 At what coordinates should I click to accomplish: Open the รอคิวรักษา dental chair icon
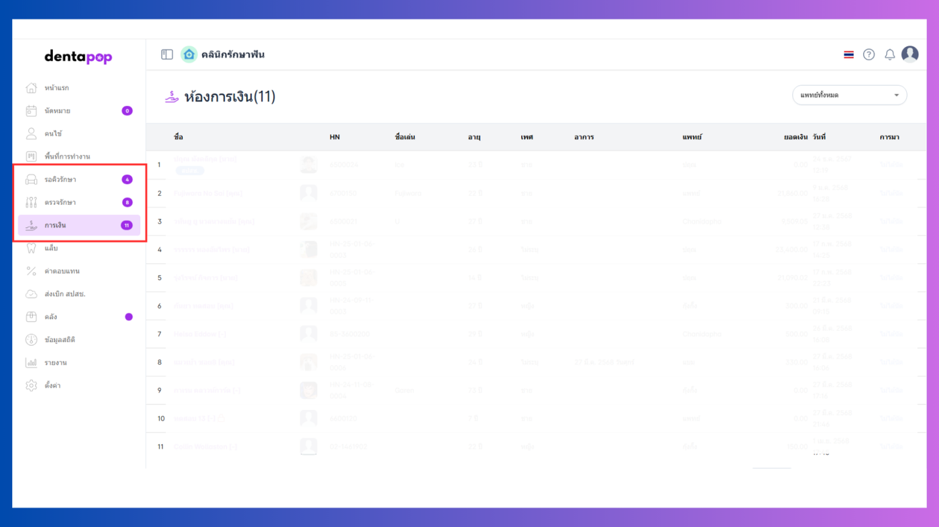[x=31, y=179]
